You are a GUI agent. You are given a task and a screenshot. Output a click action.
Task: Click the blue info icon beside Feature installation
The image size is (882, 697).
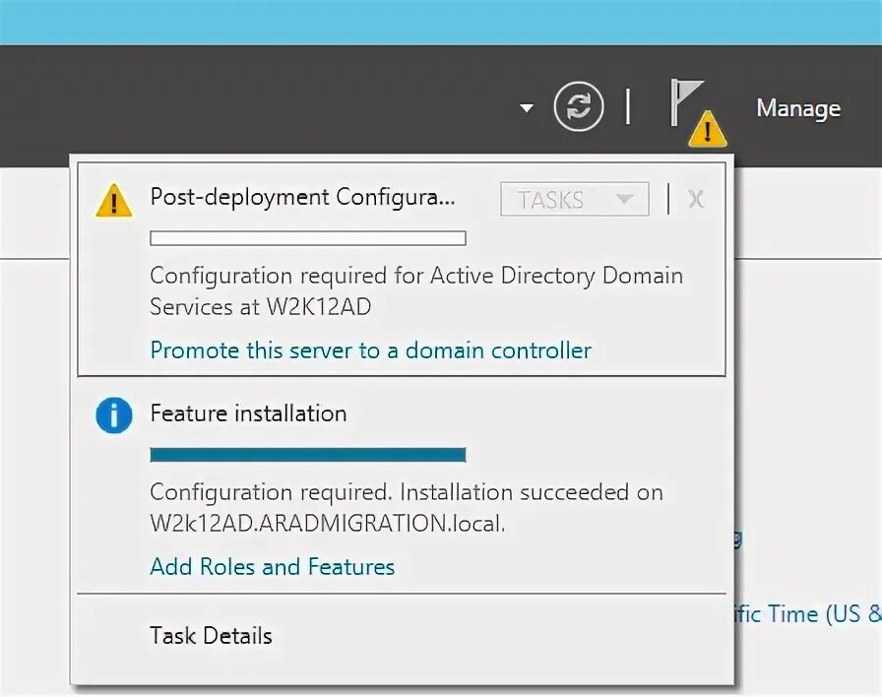coord(114,415)
